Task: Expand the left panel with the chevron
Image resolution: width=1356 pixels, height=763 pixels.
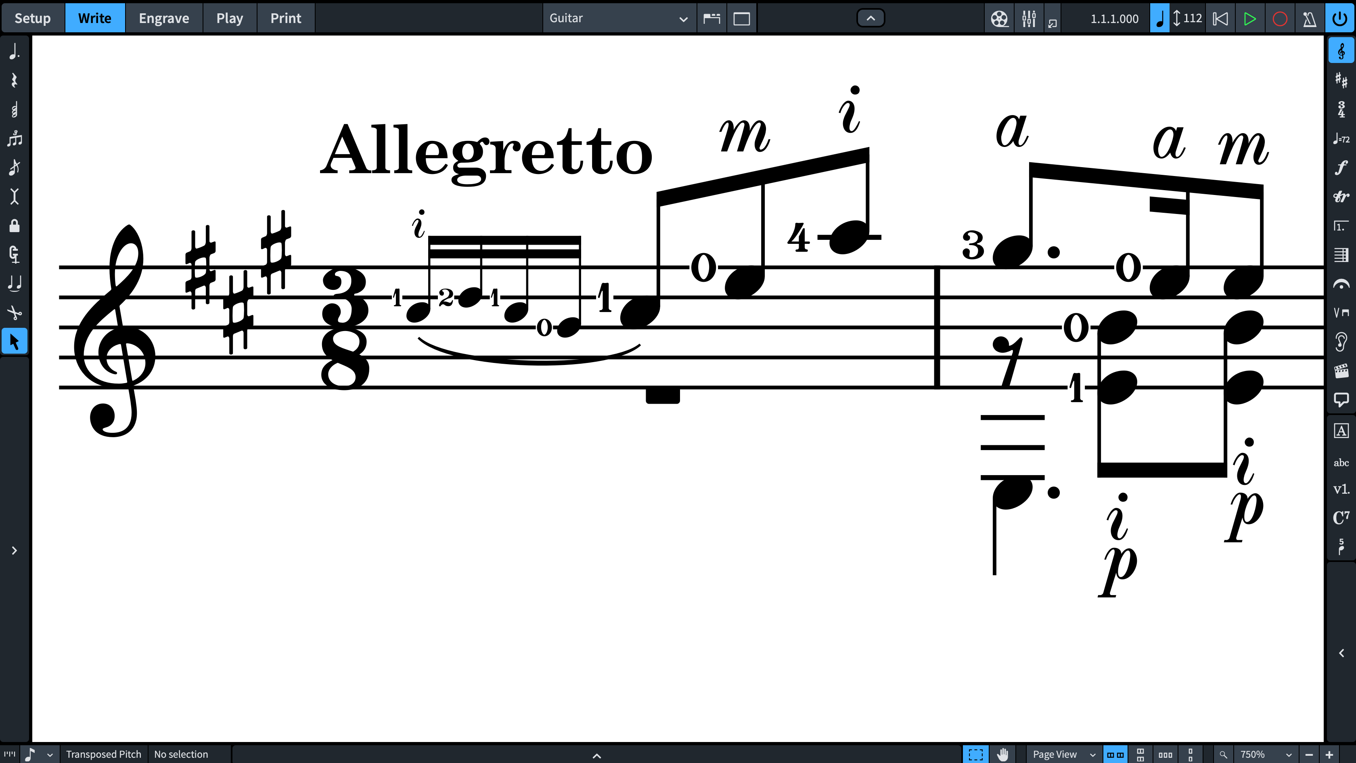Action: [x=14, y=550]
